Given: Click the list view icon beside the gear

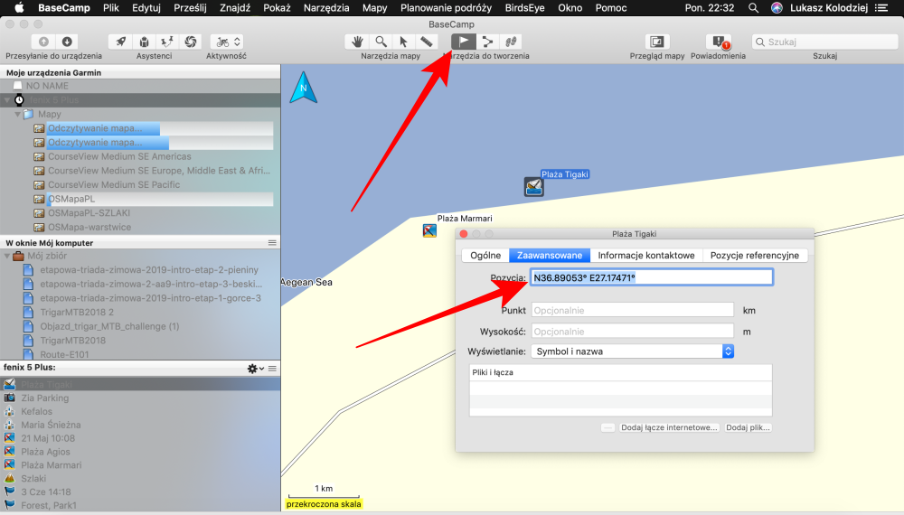Looking at the screenshot, I should (x=272, y=368).
